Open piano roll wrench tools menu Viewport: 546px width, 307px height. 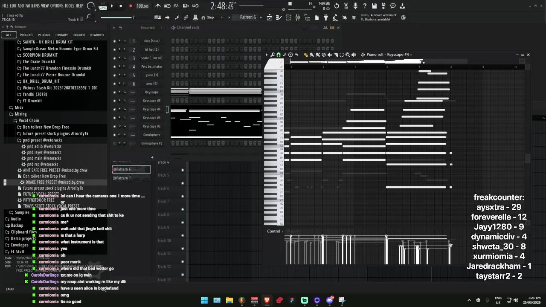click(x=273, y=55)
